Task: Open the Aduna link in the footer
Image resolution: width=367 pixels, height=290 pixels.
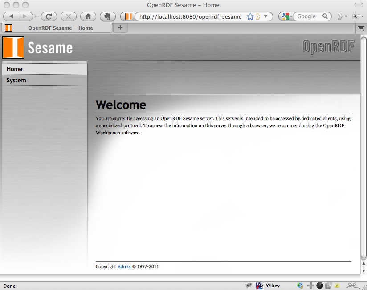Action: [124, 266]
